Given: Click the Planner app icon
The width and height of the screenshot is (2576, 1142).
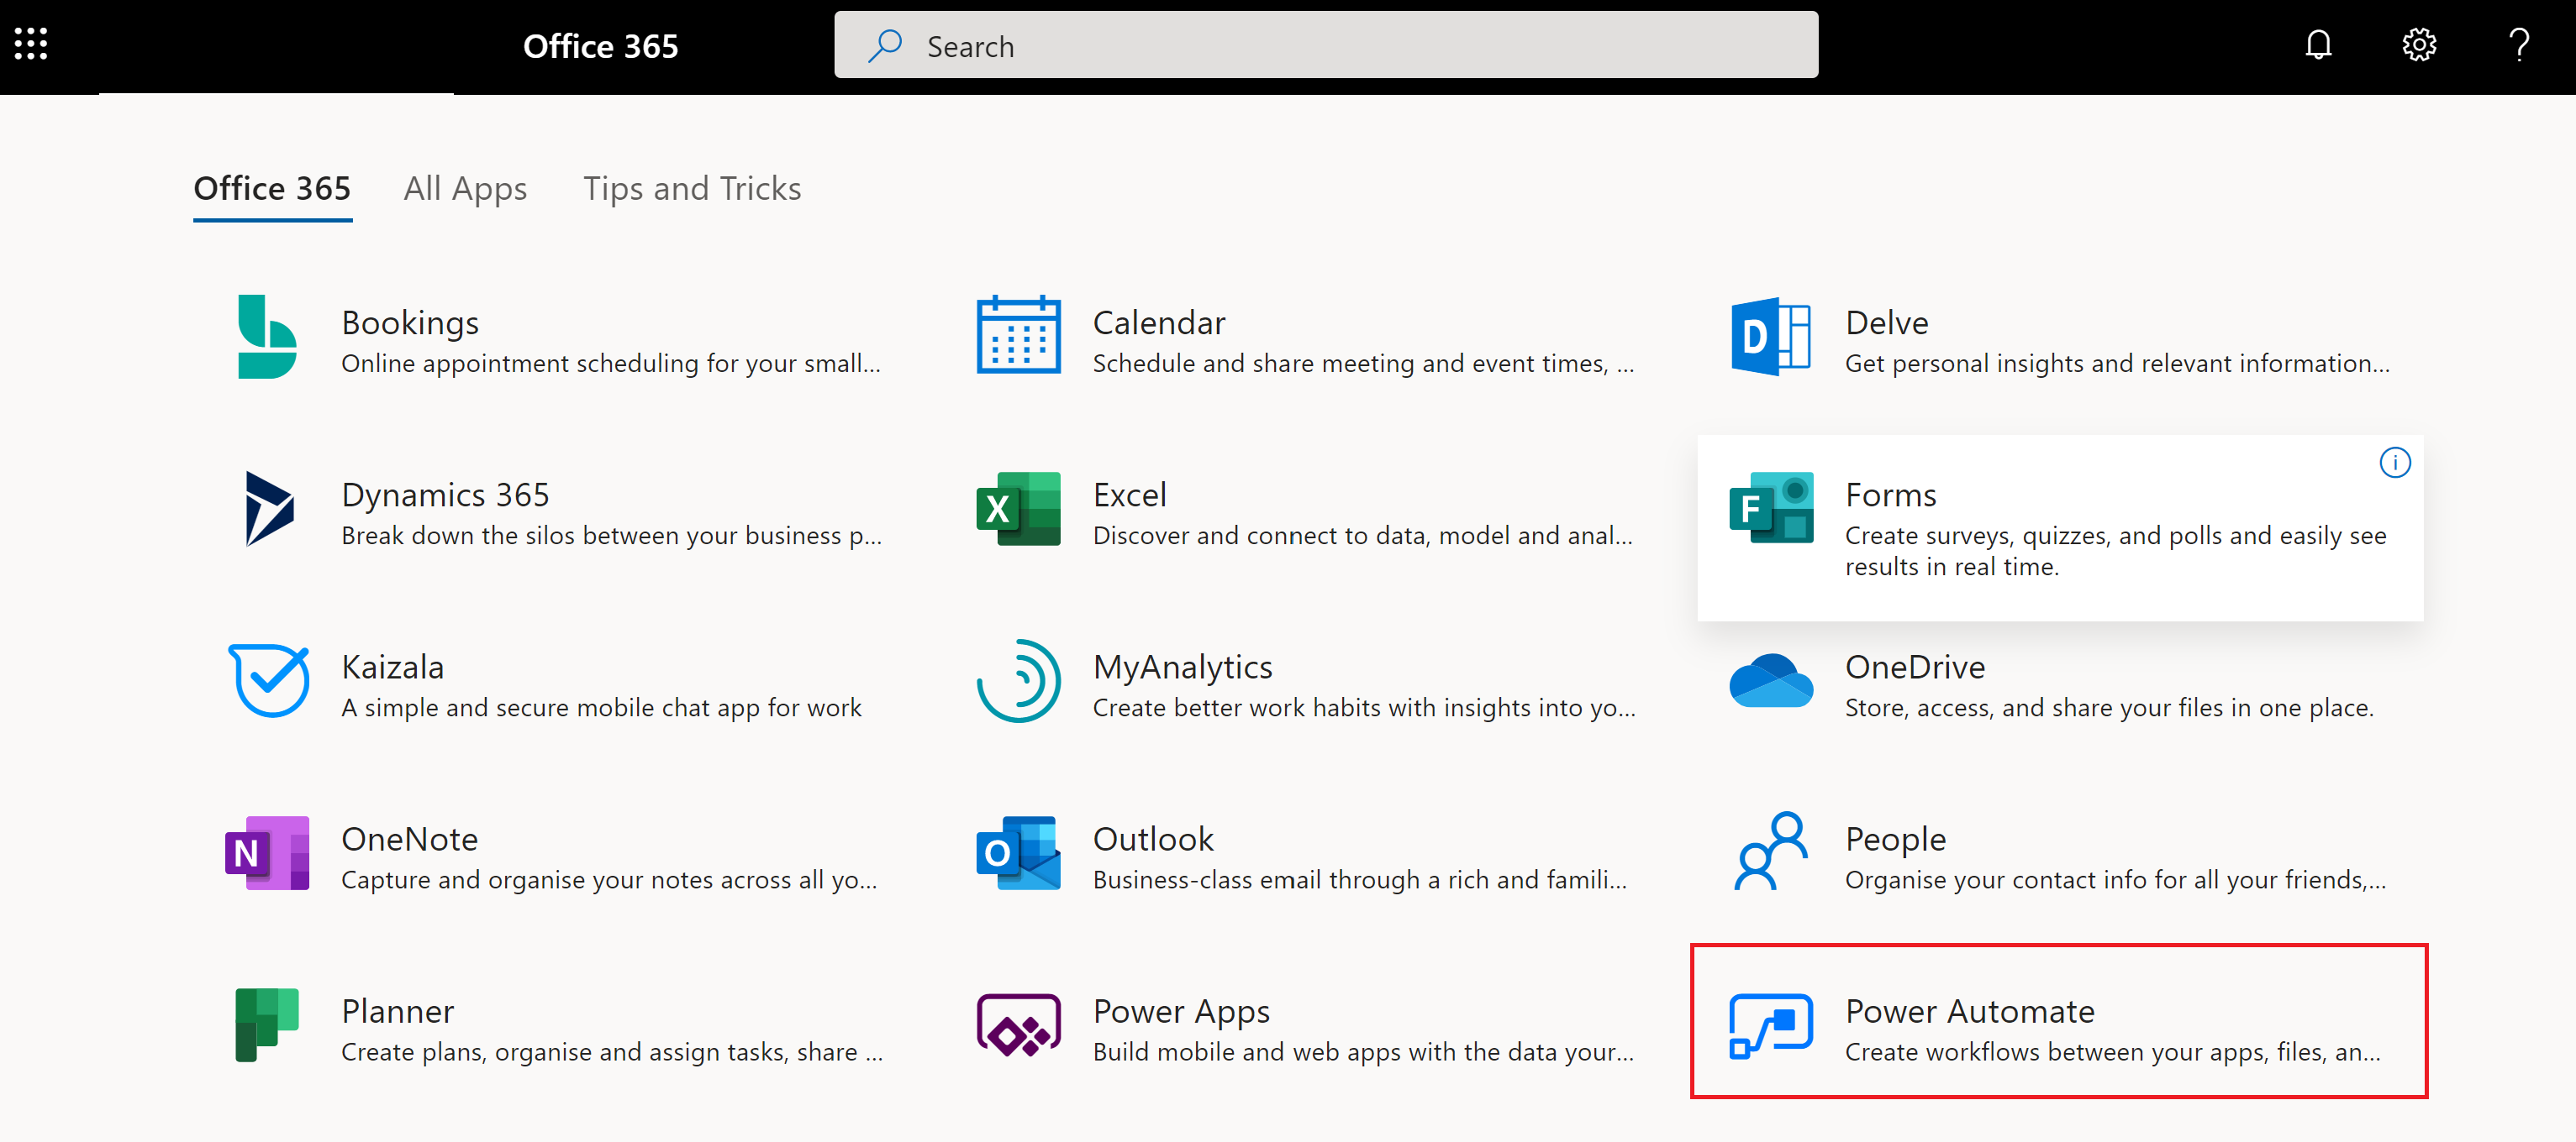Looking at the screenshot, I should [x=267, y=1025].
